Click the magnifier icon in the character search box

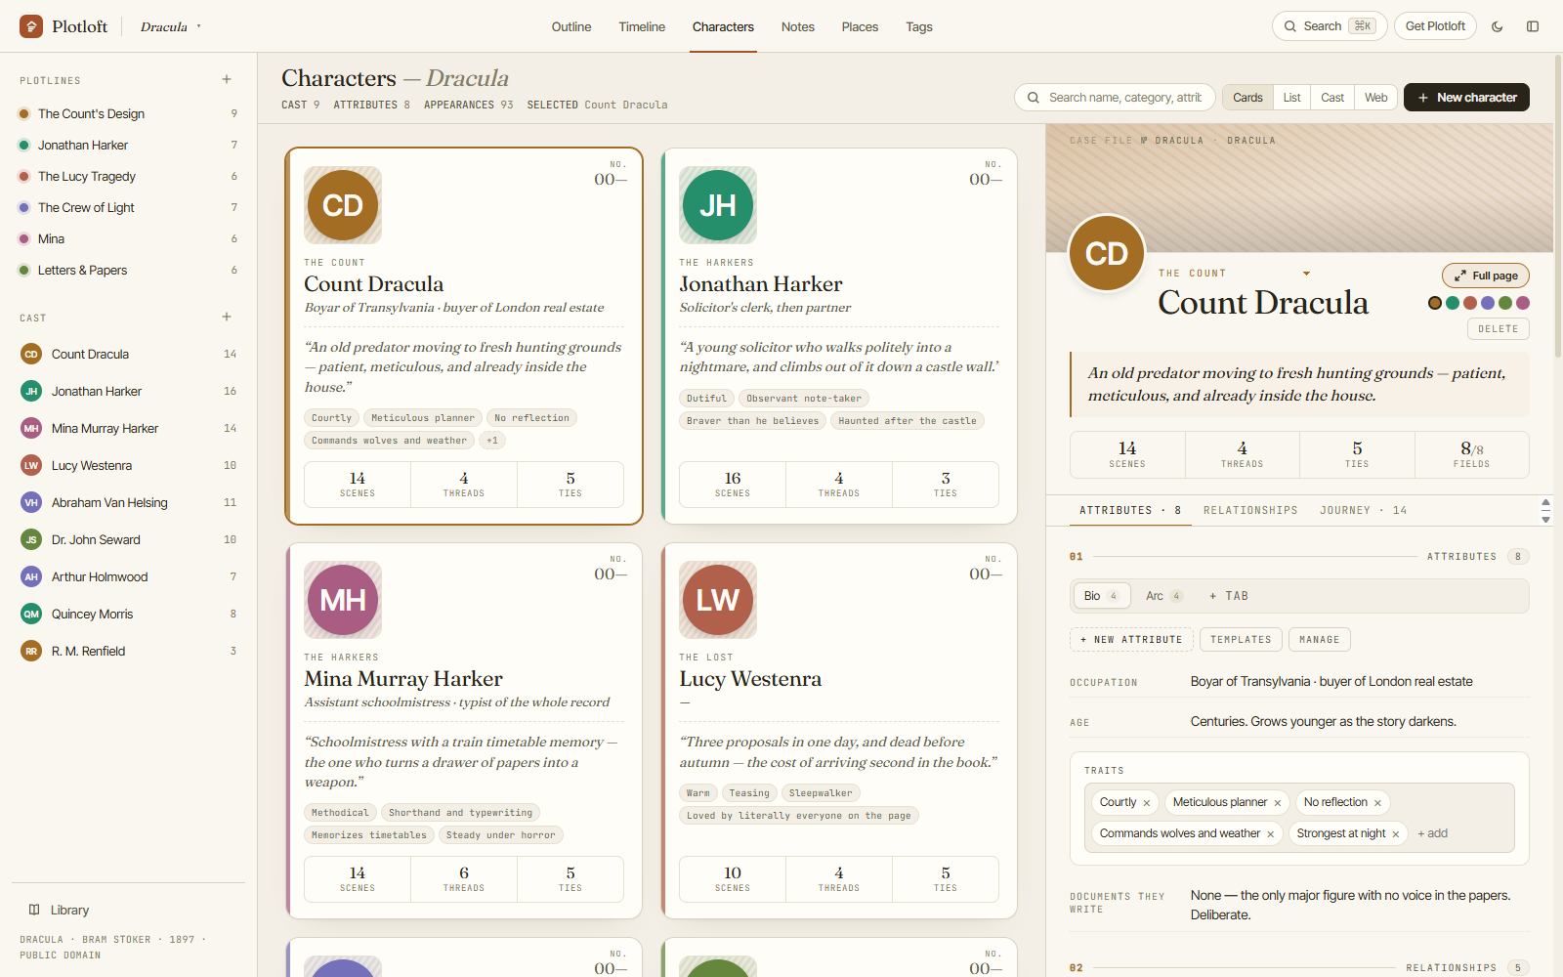(x=1034, y=98)
